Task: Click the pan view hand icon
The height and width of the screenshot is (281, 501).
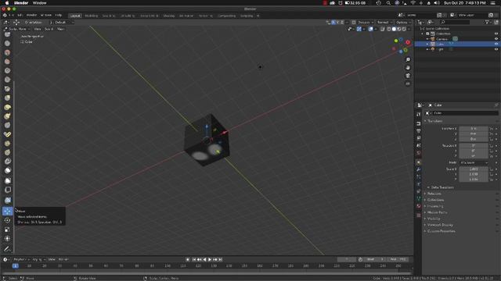Action: click(x=408, y=68)
